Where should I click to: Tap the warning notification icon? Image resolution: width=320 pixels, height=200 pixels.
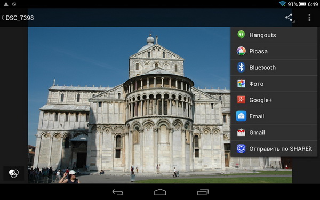point(6,4)
